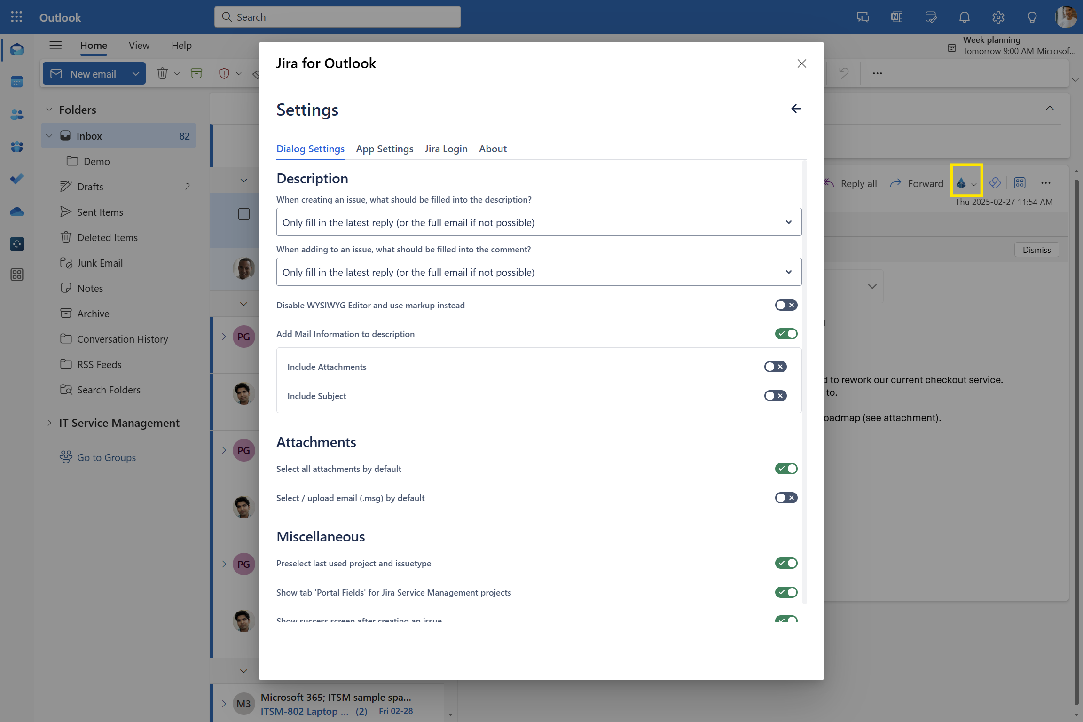Enable Disable WYSIWYG Editor toggle
This screenshot has height=722, width=1083.
786,305
